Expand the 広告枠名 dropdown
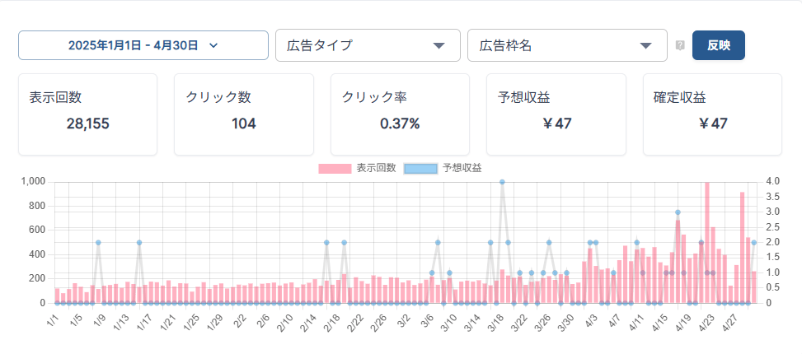The image size is (802, 354). coord(567,45)
